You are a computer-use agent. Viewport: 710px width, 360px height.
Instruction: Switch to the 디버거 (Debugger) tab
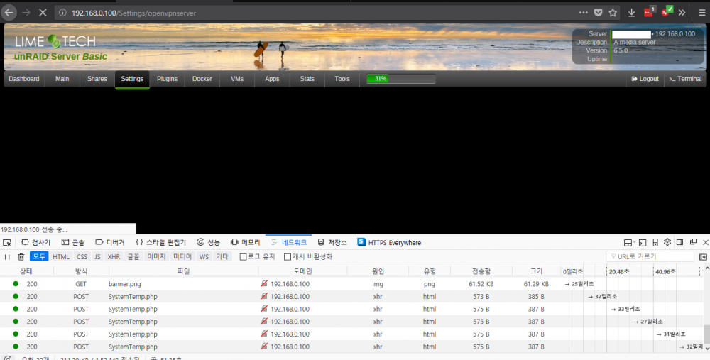pos(109,243)
